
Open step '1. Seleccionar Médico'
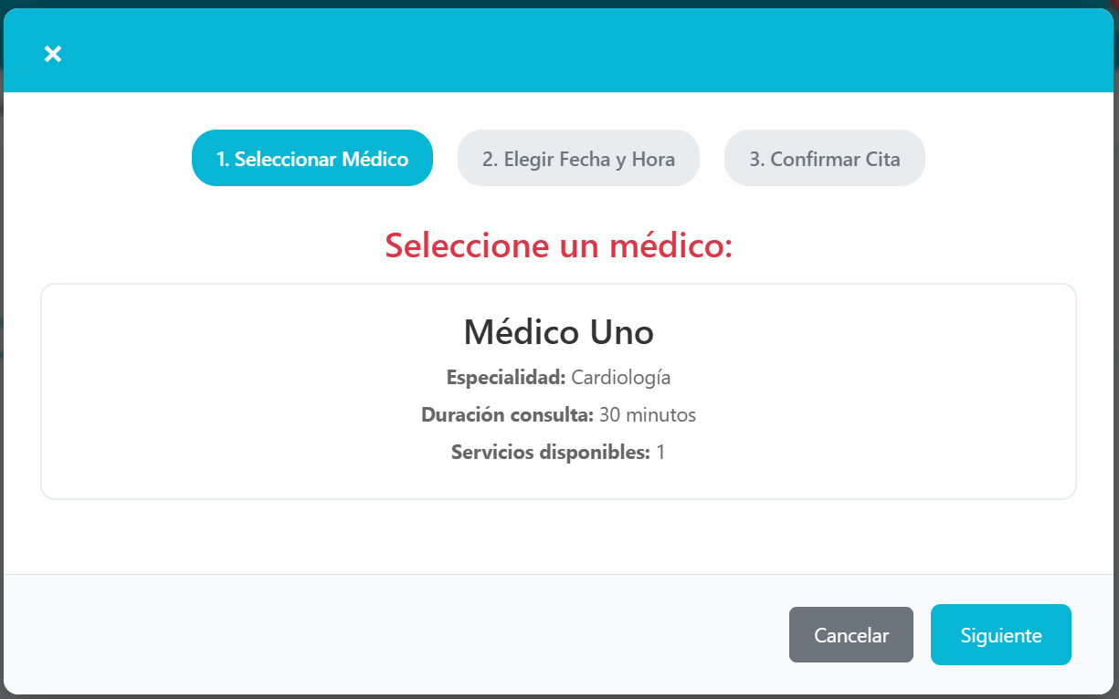pos(311,158)
